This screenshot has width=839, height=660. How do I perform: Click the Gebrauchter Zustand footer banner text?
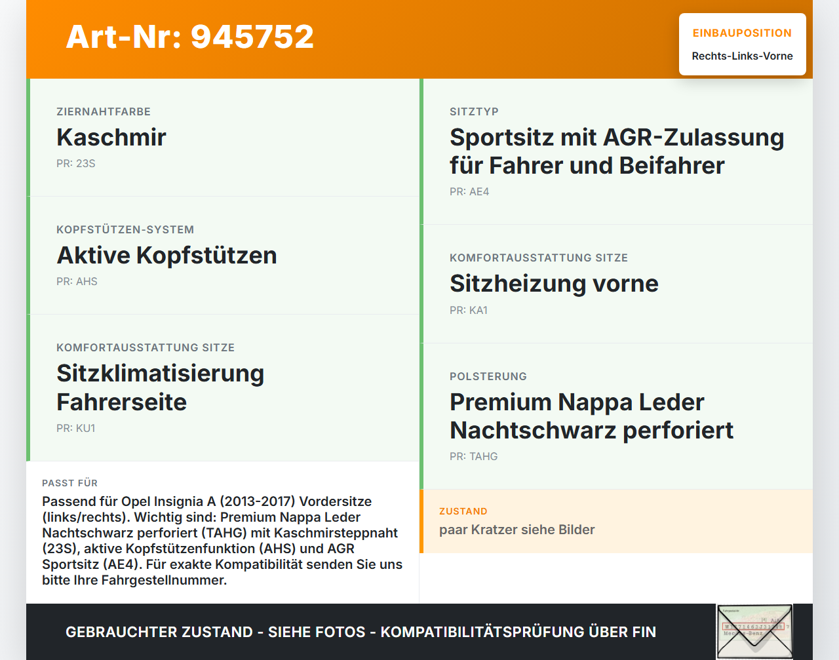pos(361,632)
